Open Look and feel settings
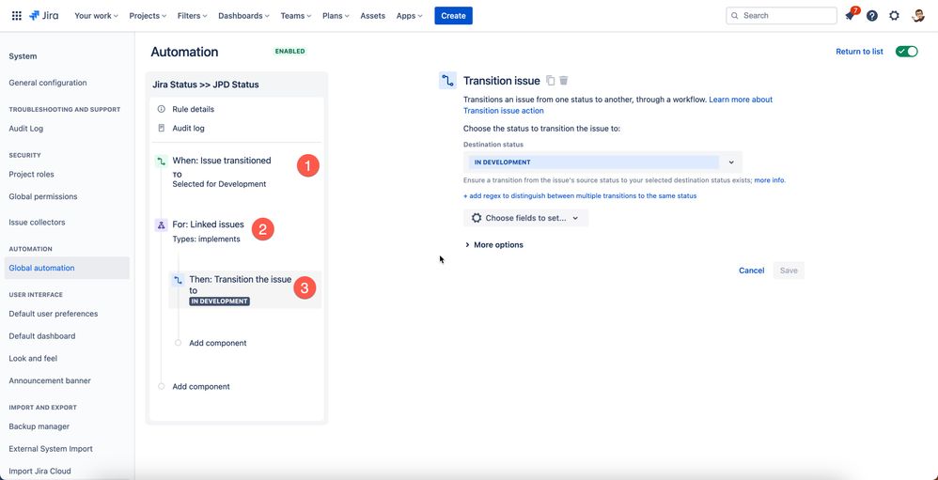 [x=33, y=359]
